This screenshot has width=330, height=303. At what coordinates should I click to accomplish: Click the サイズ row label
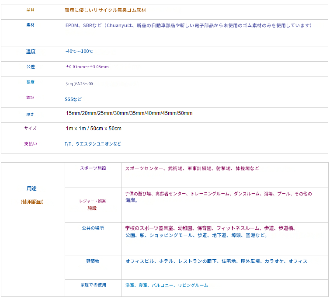pyautogui.click(x=30, y=128)
